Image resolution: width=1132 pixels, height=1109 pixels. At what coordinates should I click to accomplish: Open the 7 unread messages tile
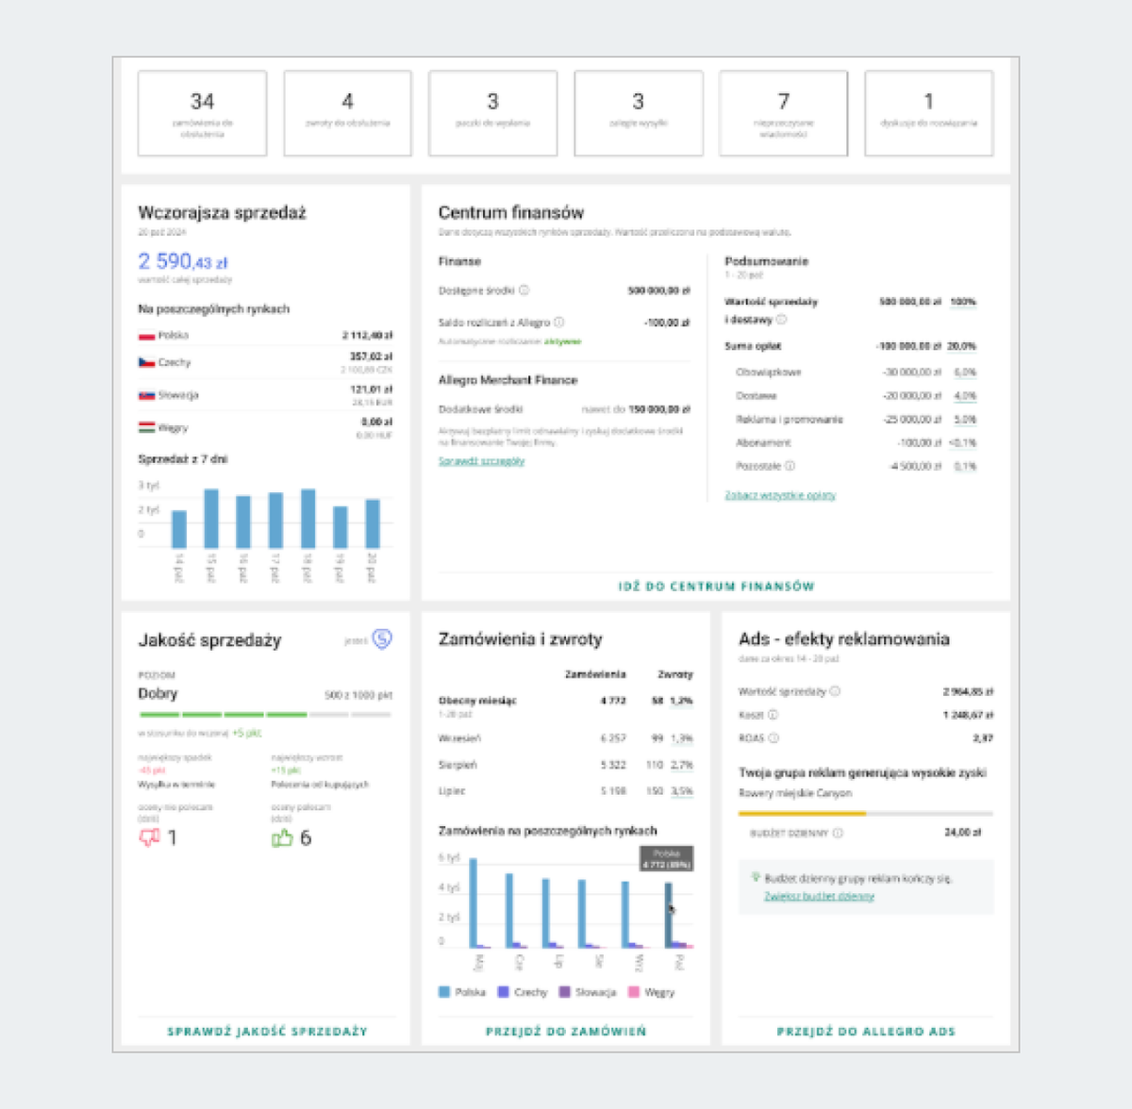783,113
